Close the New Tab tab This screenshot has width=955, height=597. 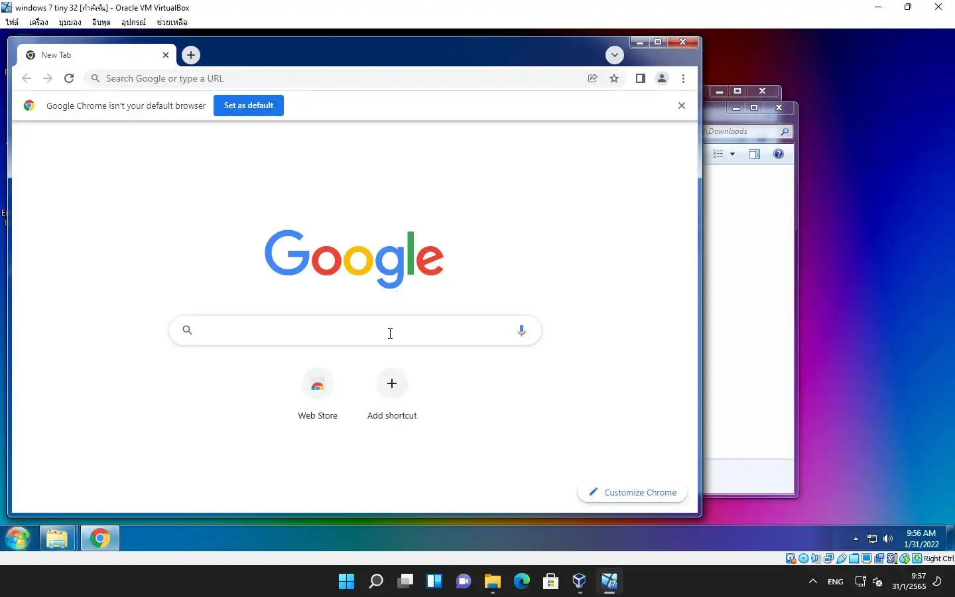click(166, 55)
